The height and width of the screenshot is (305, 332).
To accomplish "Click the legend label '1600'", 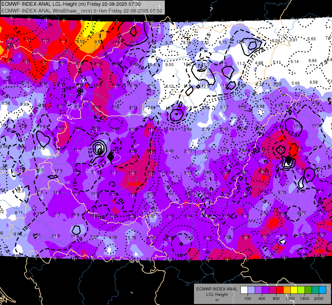I will coord(305,299).
